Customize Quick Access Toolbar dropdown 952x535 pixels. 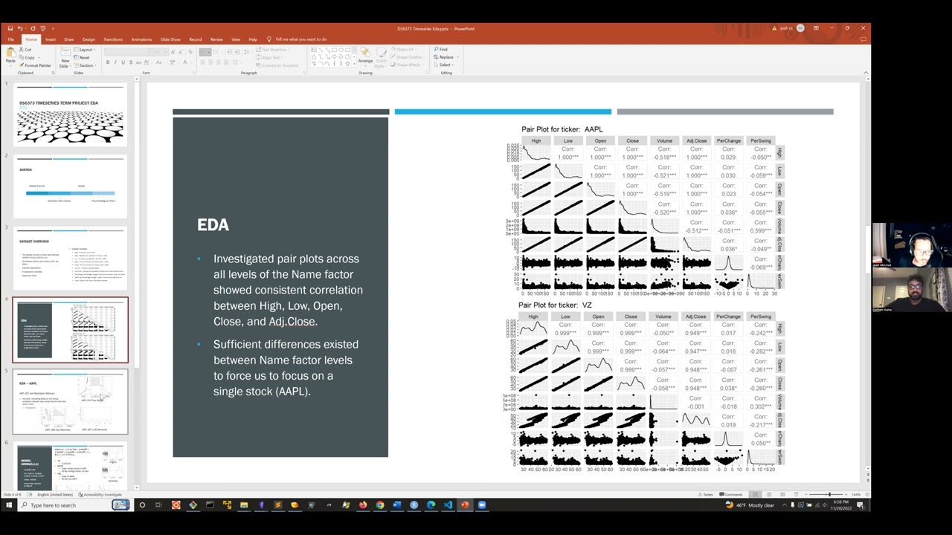(54, 28)
